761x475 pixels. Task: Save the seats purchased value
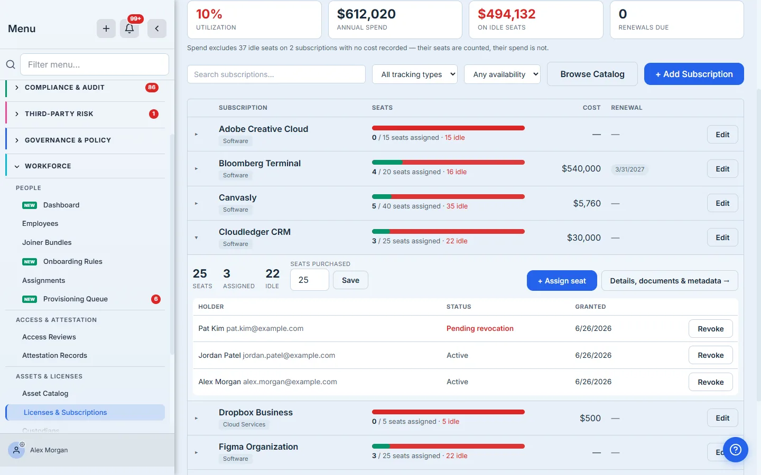coord(350,280)
